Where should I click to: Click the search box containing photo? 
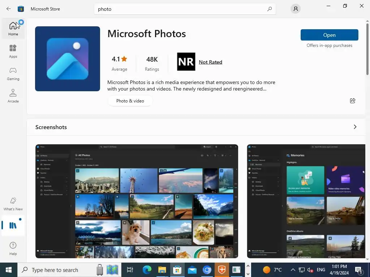pyautogui.click(x=185, y=9)
